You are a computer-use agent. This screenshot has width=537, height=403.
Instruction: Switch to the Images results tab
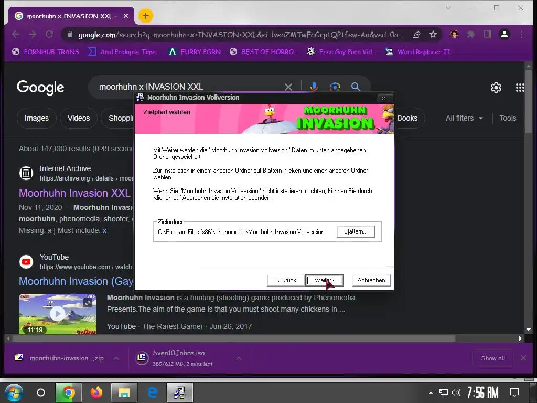(37, 118)
